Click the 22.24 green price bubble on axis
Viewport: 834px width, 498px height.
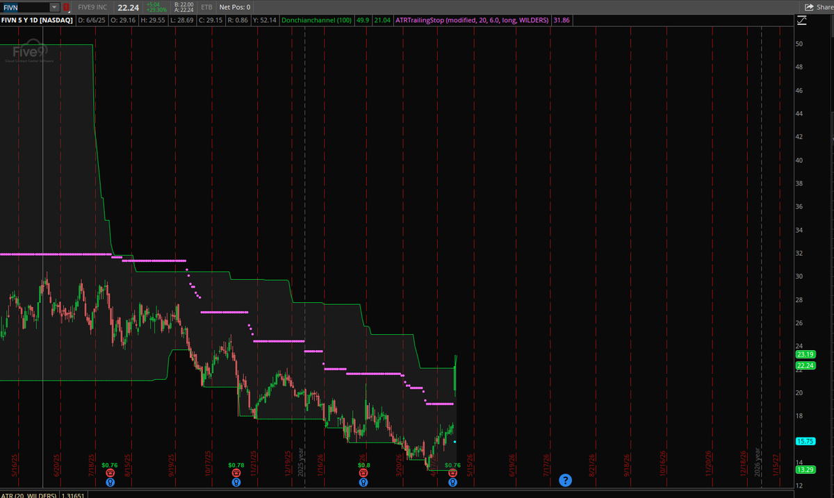[805, 365]
